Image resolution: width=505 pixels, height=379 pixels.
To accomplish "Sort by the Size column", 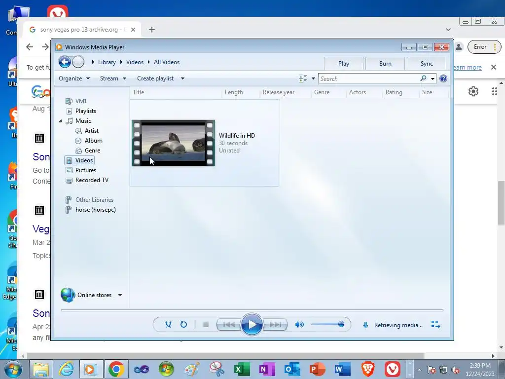I will pyautogui.click(x=433, y=92).
